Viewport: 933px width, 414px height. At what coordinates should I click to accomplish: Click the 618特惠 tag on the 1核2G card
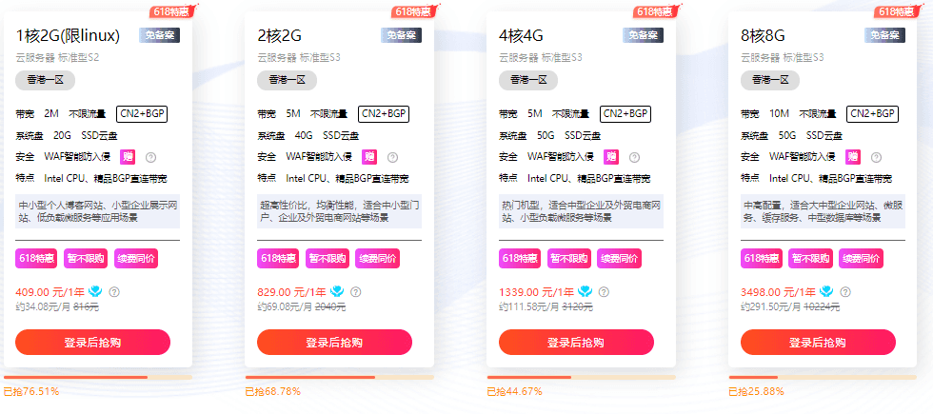click(36, 258)
